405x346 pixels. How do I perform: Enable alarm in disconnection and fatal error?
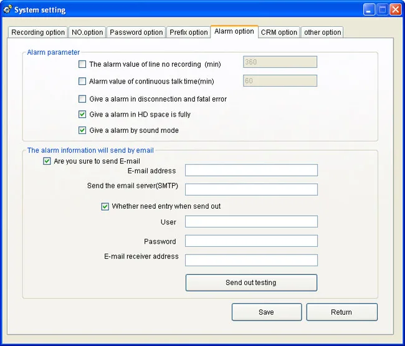click(82, 99)
